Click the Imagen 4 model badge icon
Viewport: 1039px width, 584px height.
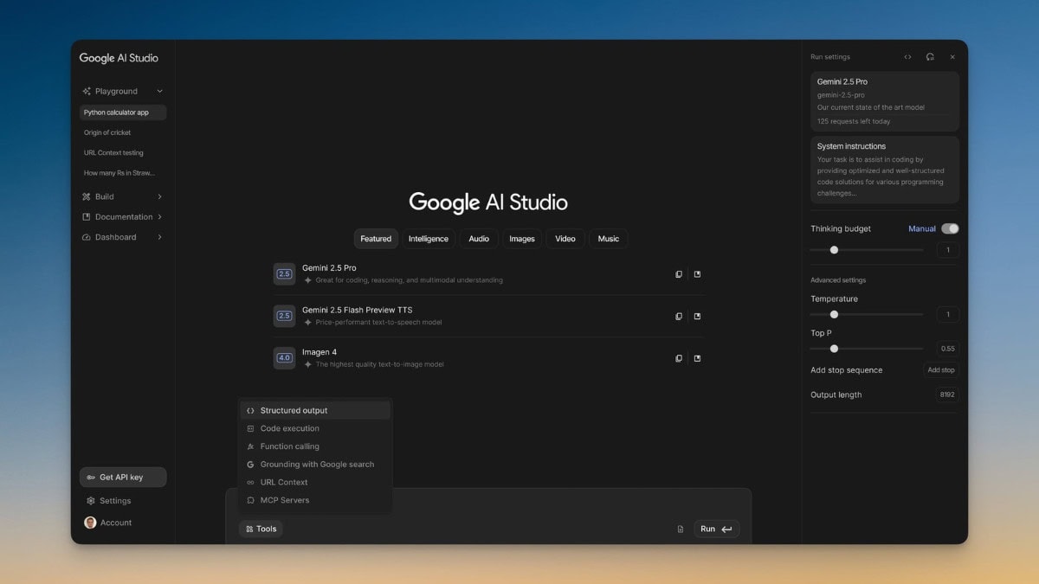point(284,357)
